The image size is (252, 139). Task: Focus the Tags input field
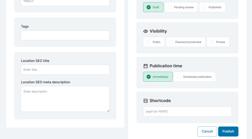coord(65,35)
